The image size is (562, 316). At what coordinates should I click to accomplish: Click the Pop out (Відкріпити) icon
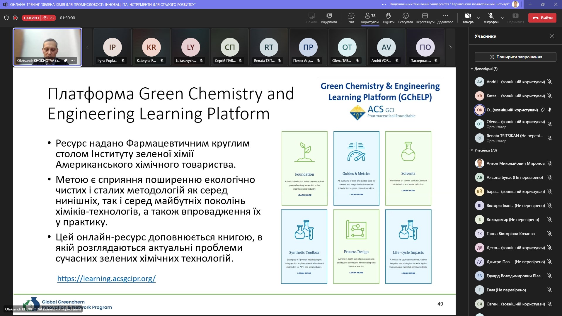pos(329,18)
